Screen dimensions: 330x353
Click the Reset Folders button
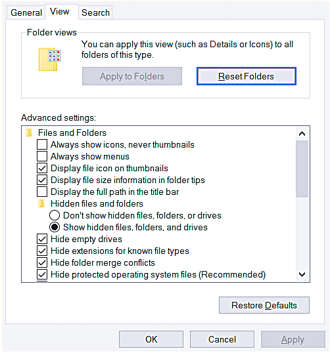(x=246, y=76)
